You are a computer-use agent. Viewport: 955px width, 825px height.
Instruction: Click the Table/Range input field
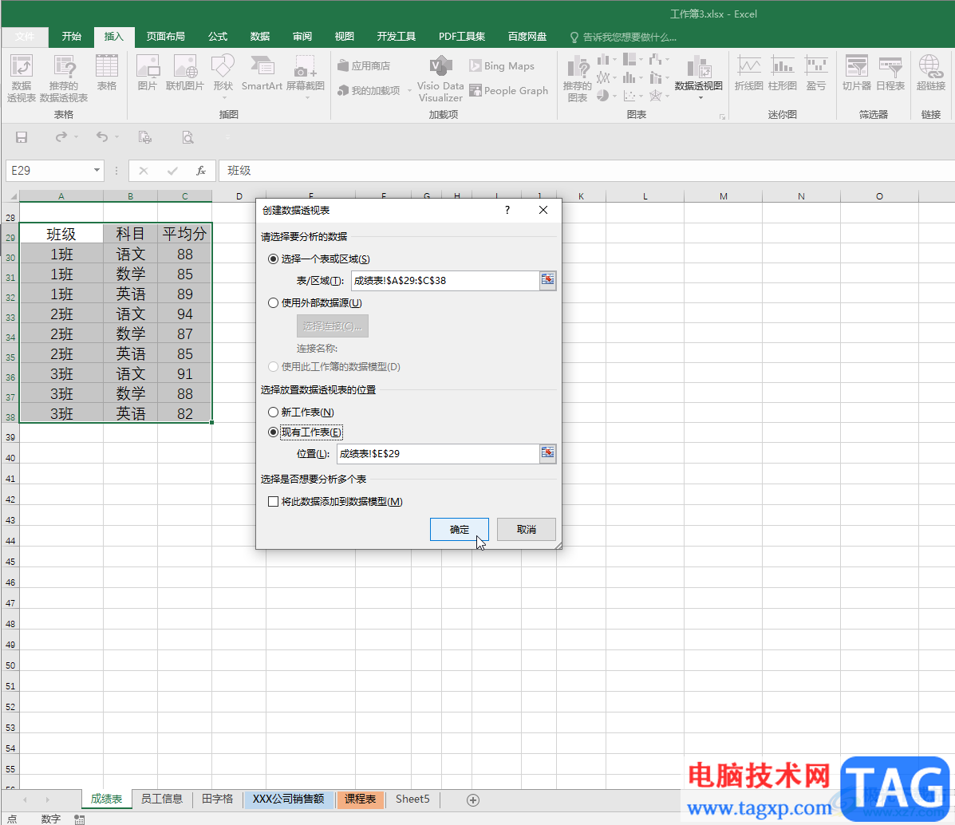tap(445, 280)
